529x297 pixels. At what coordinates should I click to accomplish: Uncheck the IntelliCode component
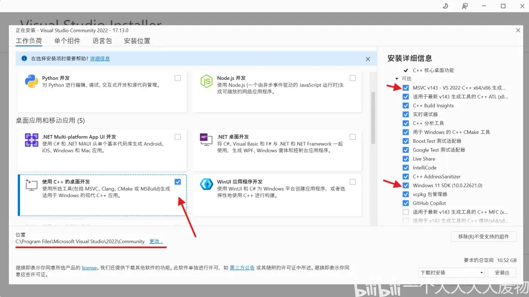(406, 168)
